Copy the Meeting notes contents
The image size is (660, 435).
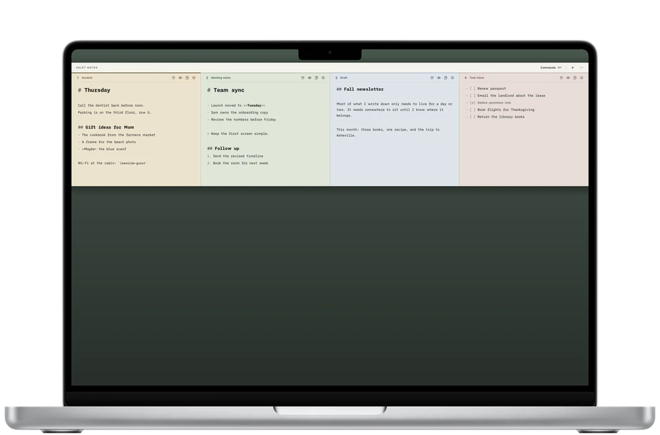pos(316,78)
